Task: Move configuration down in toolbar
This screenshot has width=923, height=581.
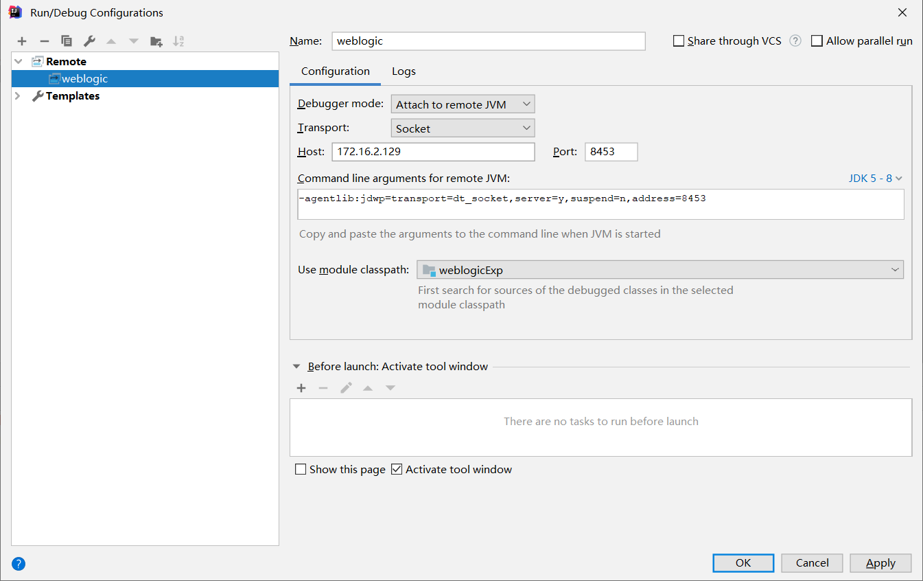Action: (134, 41)
